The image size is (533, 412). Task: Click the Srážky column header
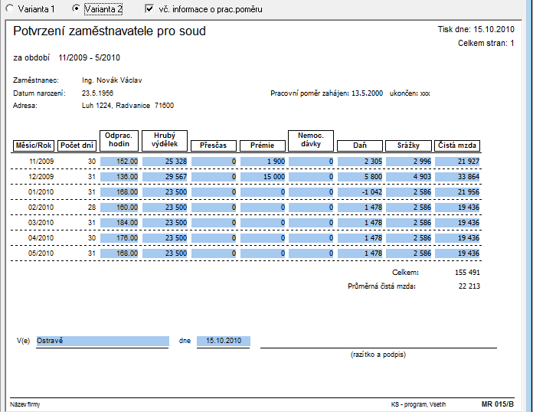point(408,146)
